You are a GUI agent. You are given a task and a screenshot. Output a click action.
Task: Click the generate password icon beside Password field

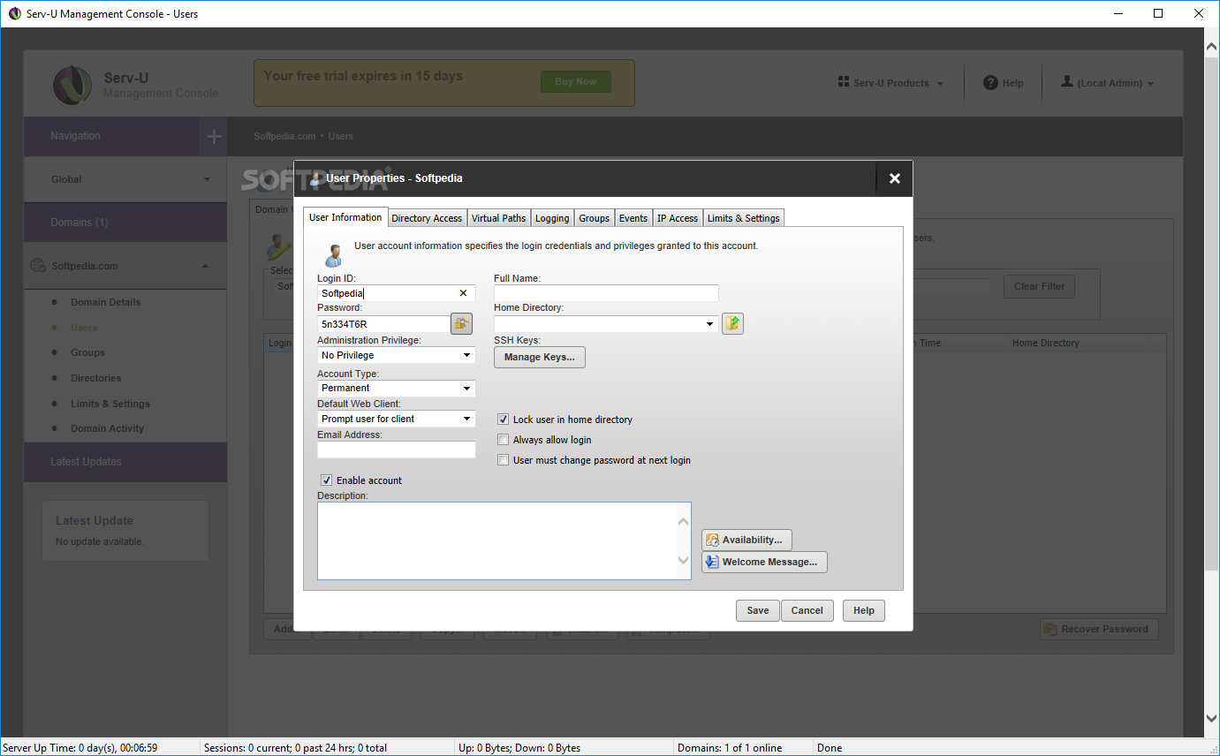pyautogui.click(x=461, y=323)
